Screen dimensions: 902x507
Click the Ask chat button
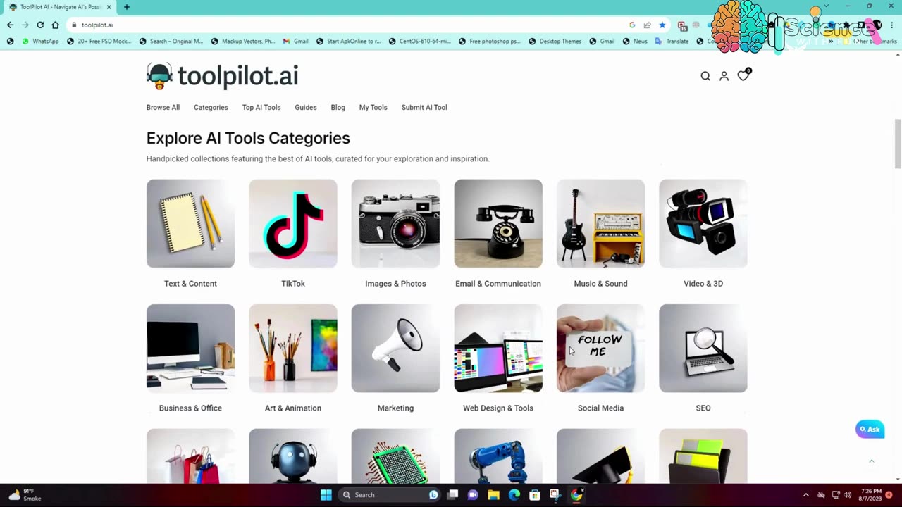[870, 430]
